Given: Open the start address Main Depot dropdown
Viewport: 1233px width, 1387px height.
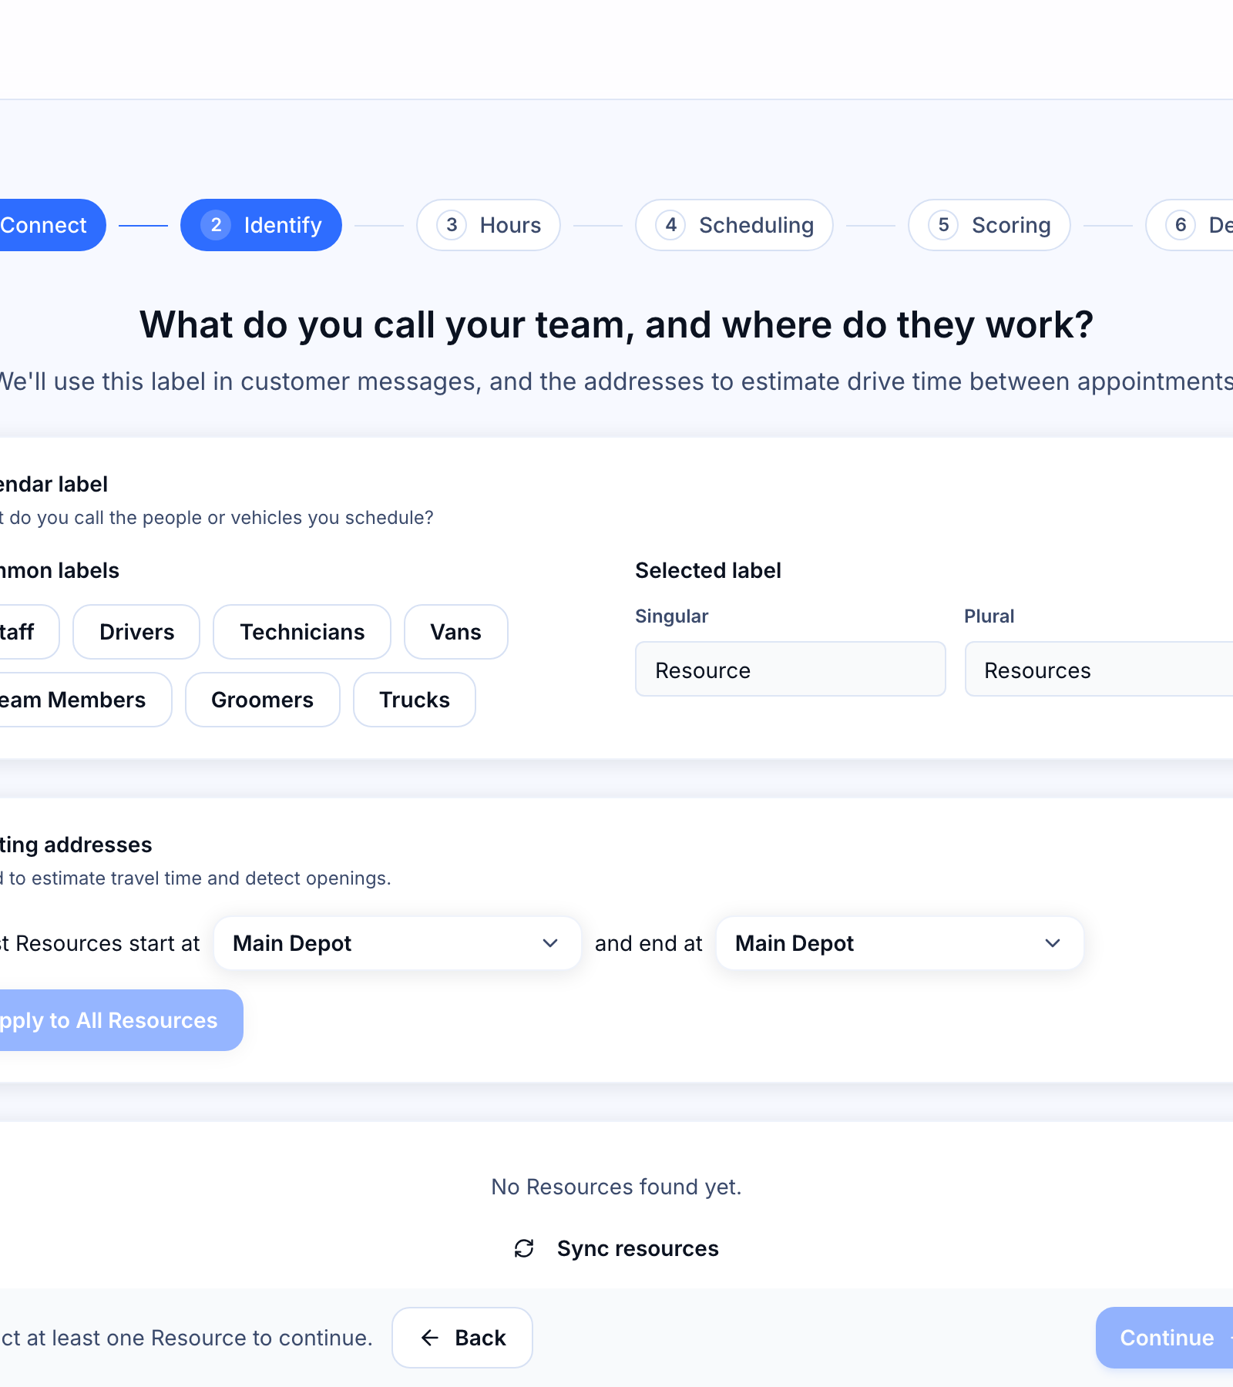Looking at the screenshot, I should [398, 943].
